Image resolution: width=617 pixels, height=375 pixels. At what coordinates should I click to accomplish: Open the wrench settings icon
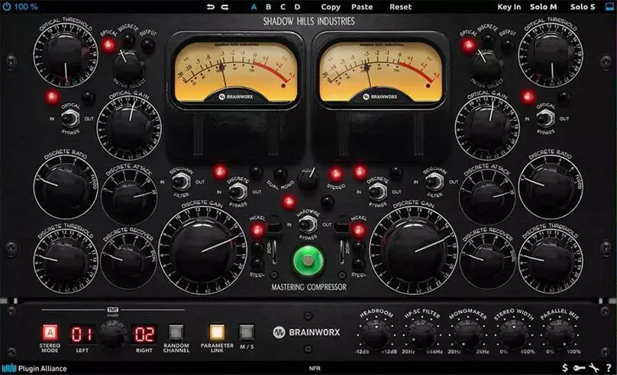click(594, 368)
